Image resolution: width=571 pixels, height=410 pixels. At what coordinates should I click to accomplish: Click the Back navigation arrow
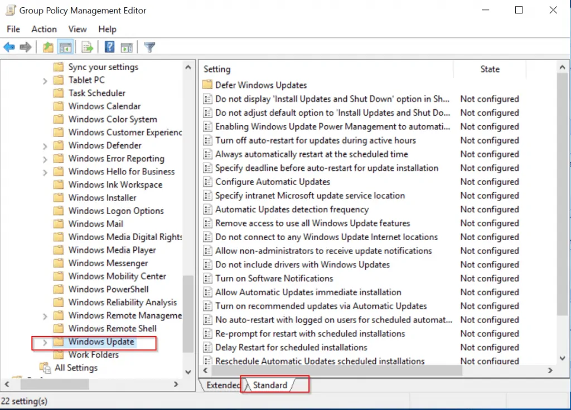coord(9,47)
